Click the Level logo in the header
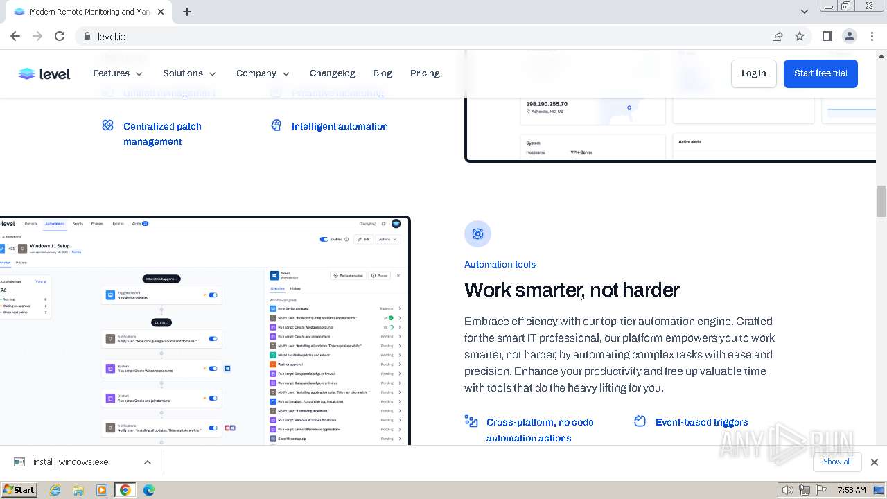Viewport: 887px width, 499px height. click(44, 73)
